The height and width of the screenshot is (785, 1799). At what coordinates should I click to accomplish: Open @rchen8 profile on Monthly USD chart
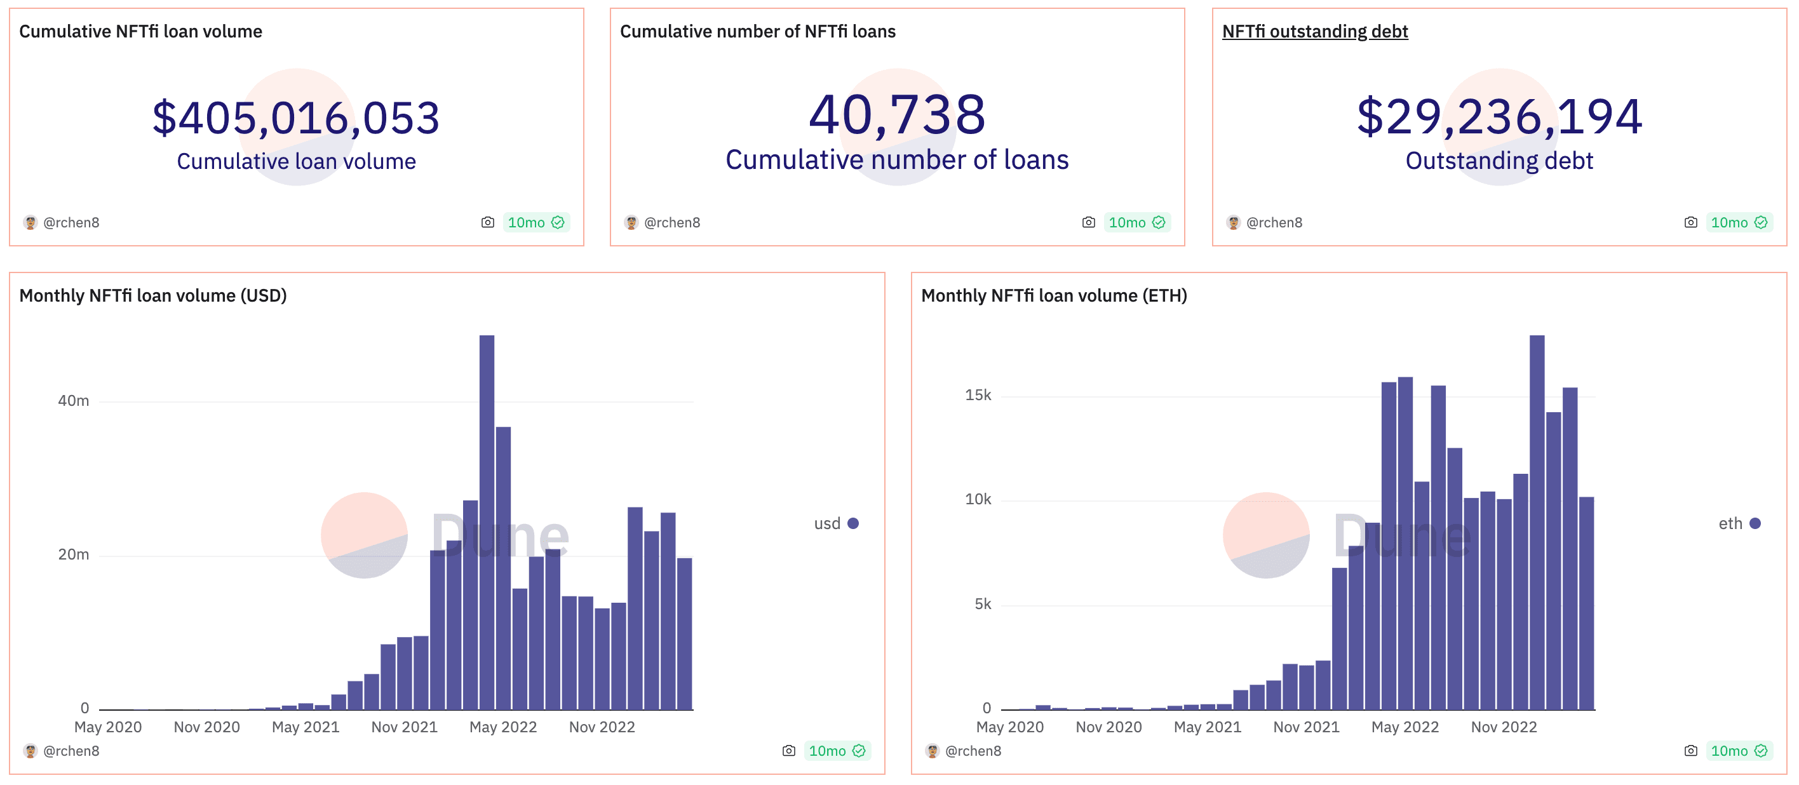click(x=71, y=750)
